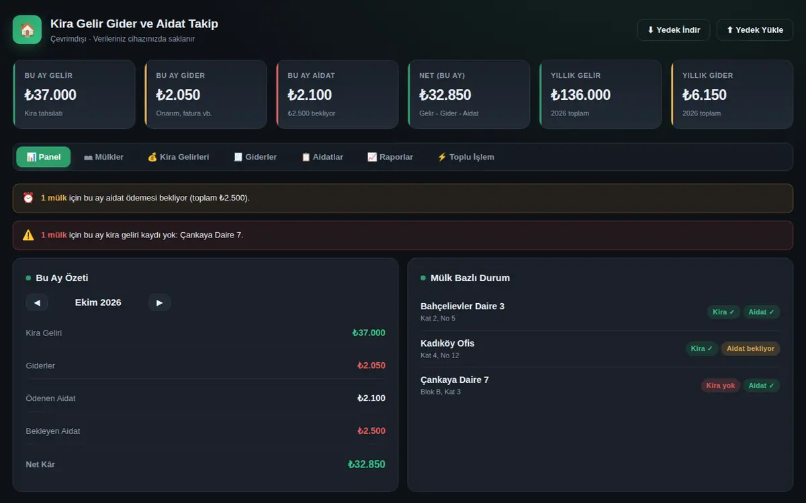Open the Aidatlar tab
806x503 pixels.
tap(322, 157)
